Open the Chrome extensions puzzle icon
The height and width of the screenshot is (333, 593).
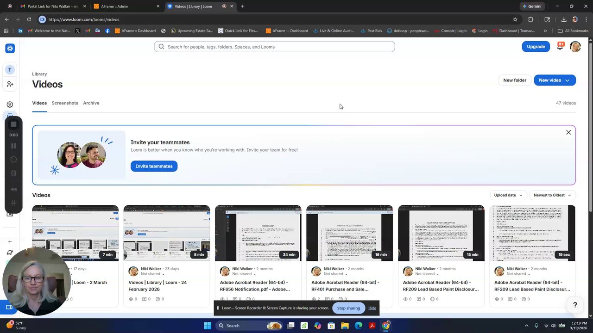pyautogui.click(x=531, y=19)
